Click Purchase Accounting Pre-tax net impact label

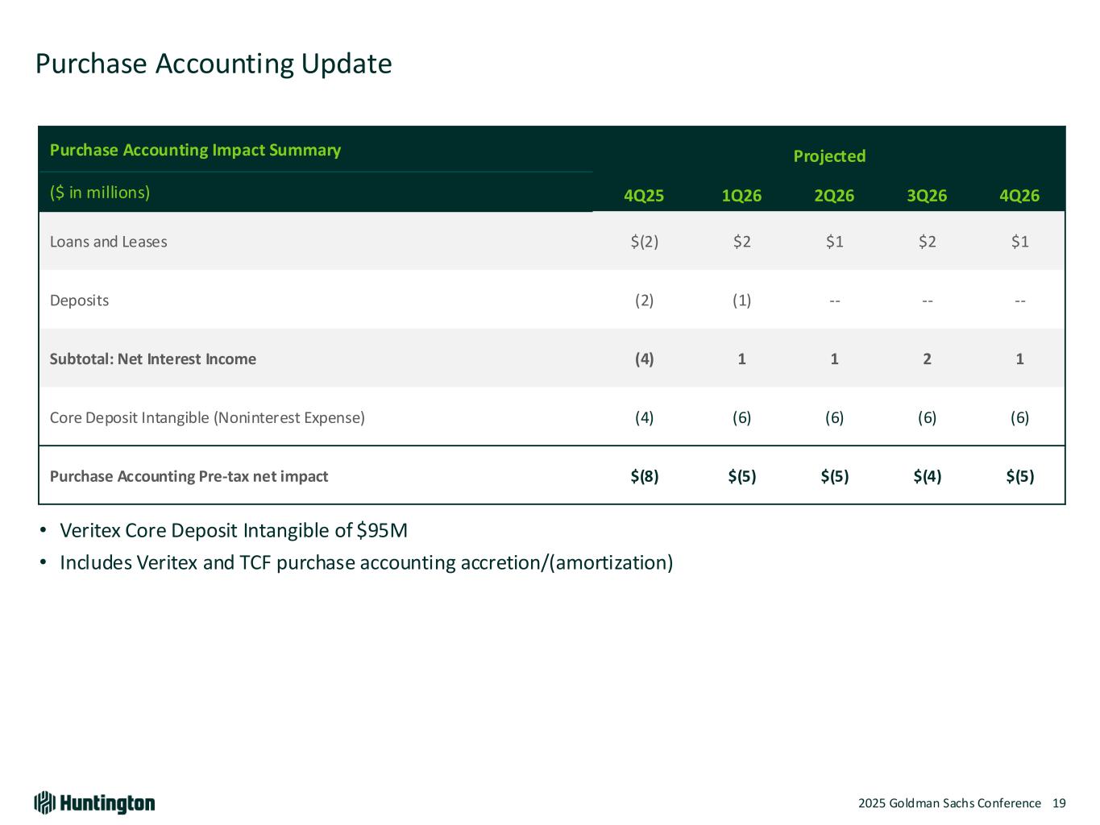tap(189, 476)
